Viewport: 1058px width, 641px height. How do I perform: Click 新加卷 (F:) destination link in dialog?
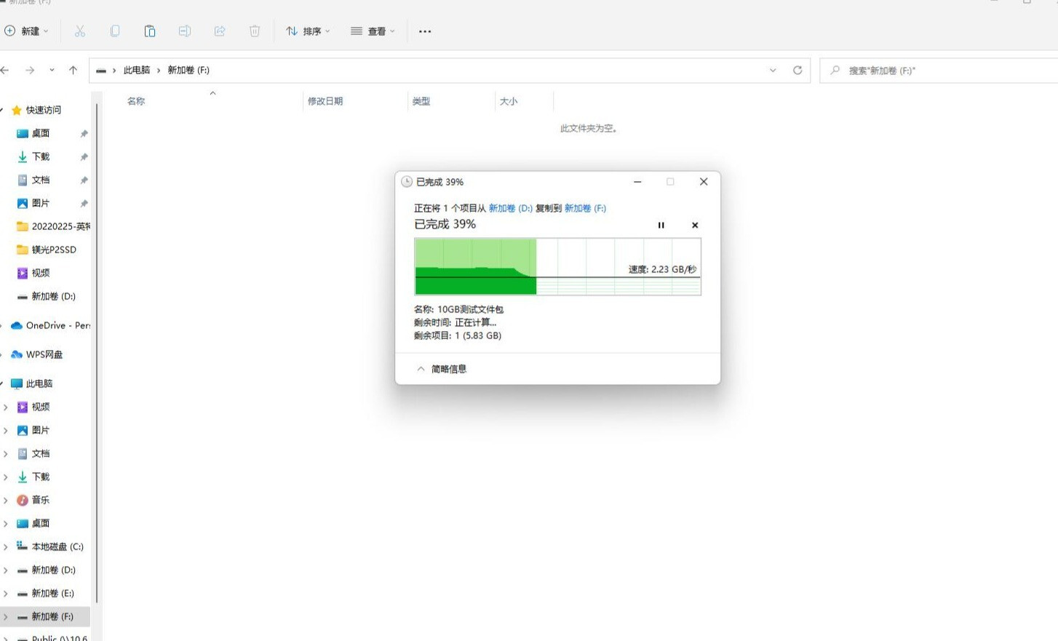click(585, 208)
